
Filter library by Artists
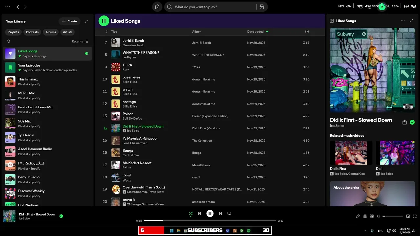(x=68, y=32)
